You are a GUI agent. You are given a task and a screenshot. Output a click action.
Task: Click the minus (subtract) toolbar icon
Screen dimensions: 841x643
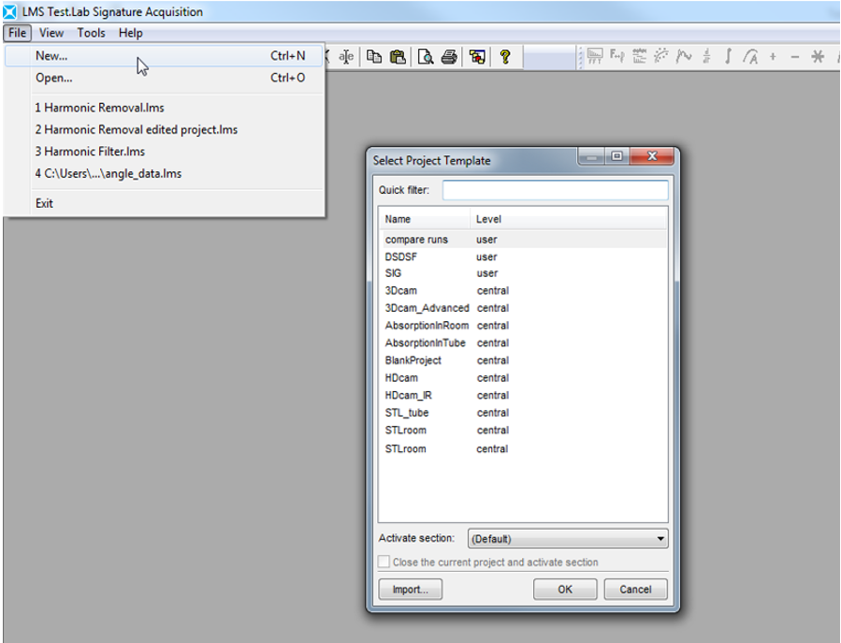pyautogui.click(x=795, y=56)
